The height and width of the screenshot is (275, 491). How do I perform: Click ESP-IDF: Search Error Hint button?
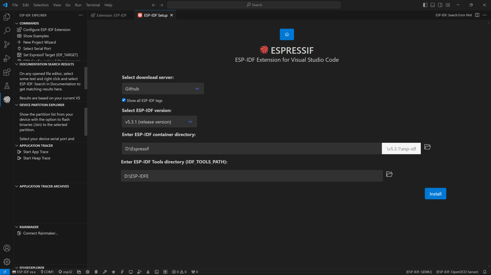click(454, 15)
